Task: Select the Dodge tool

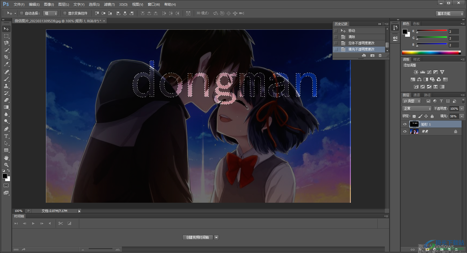Action: [x=6, y=121]
